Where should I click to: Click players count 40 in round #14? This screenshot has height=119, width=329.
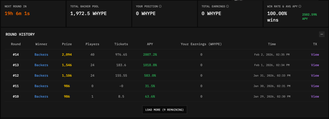tap(92, 54)
